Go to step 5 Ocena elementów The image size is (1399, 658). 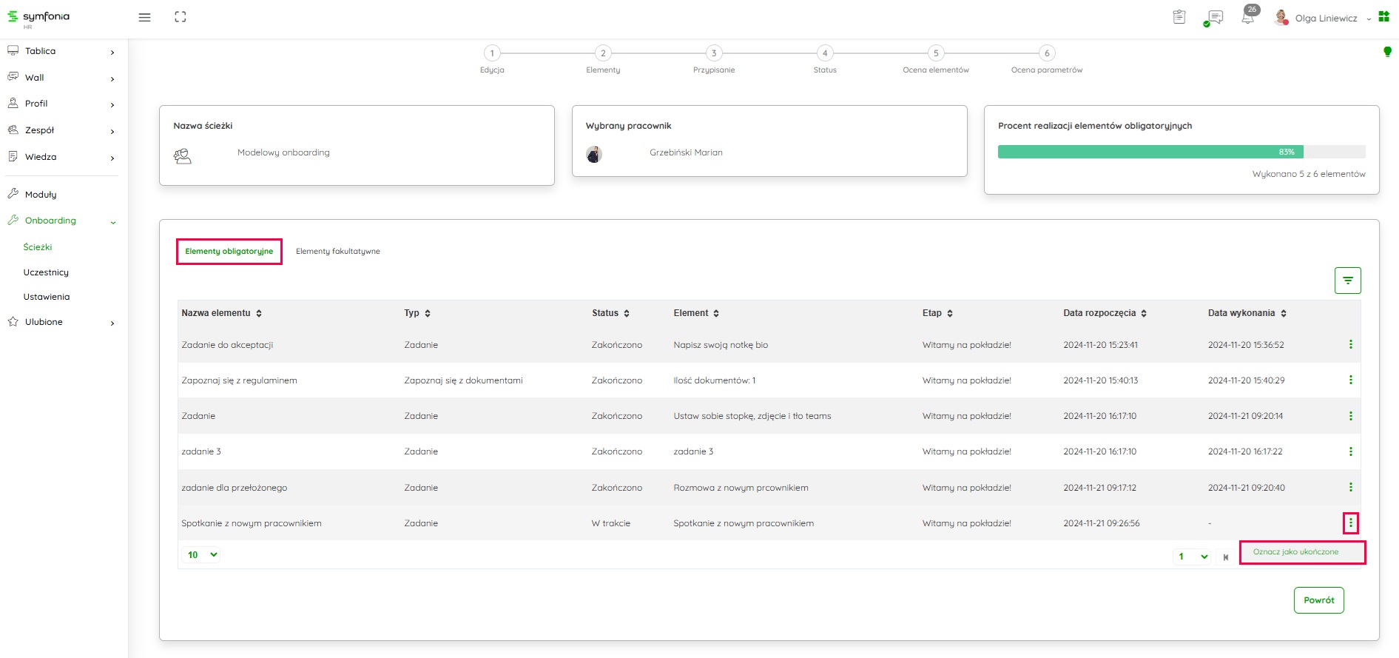935,53
